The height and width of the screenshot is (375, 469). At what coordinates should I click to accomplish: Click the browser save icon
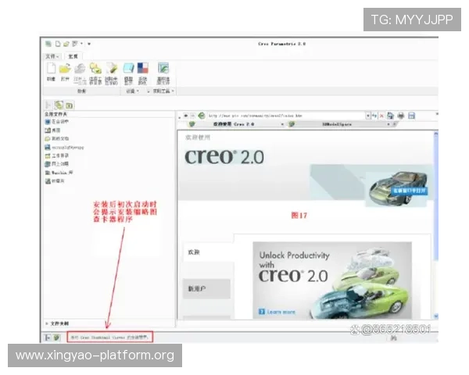(x=412, y=116)
